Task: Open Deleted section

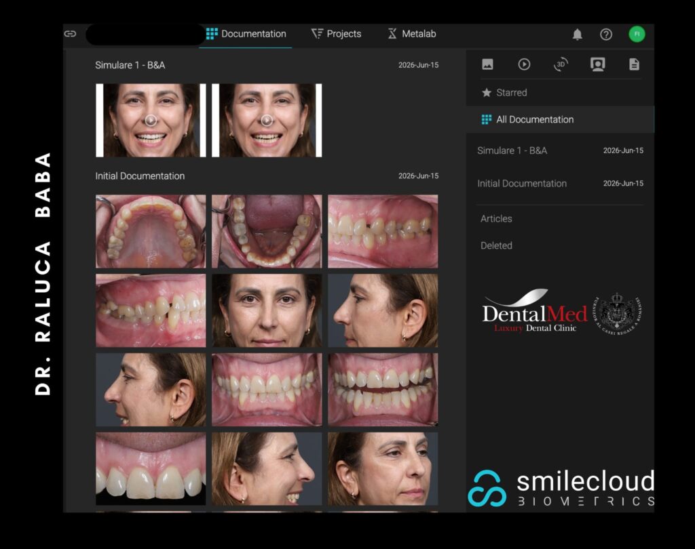Action: 496,246
